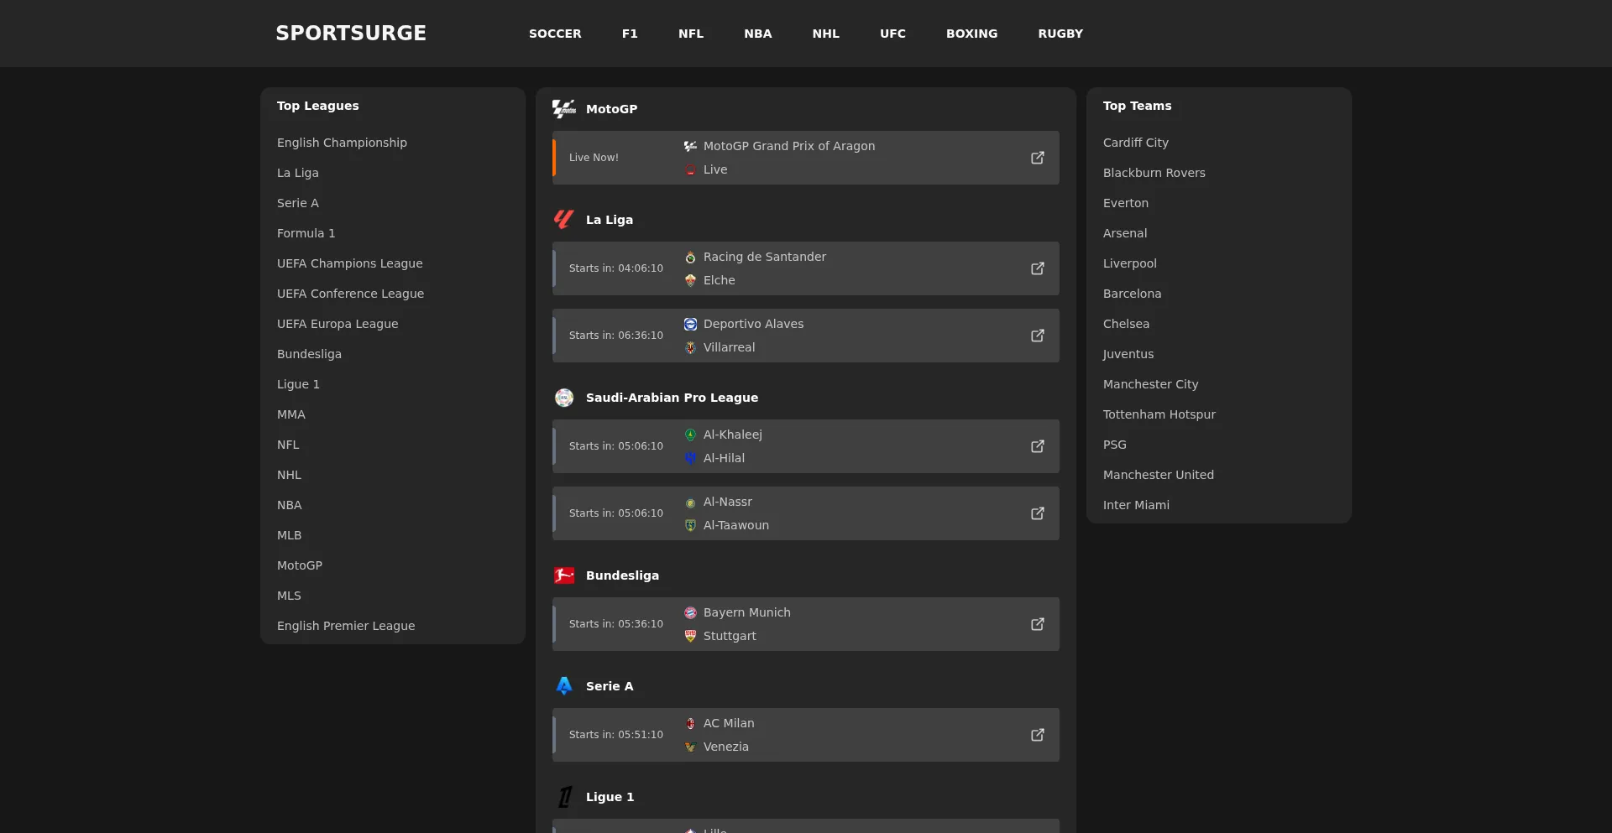This screenshot has height=833, width=1612.
Task: Open Barcelona in Top Teams
Action: 1133,294
